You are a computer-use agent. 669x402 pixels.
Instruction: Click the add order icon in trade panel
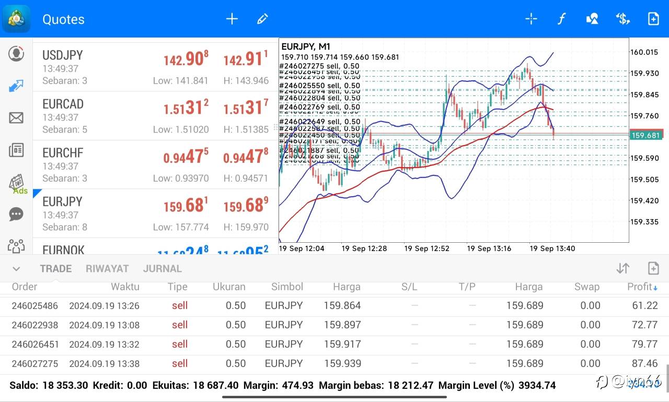[x=653, y=268]
